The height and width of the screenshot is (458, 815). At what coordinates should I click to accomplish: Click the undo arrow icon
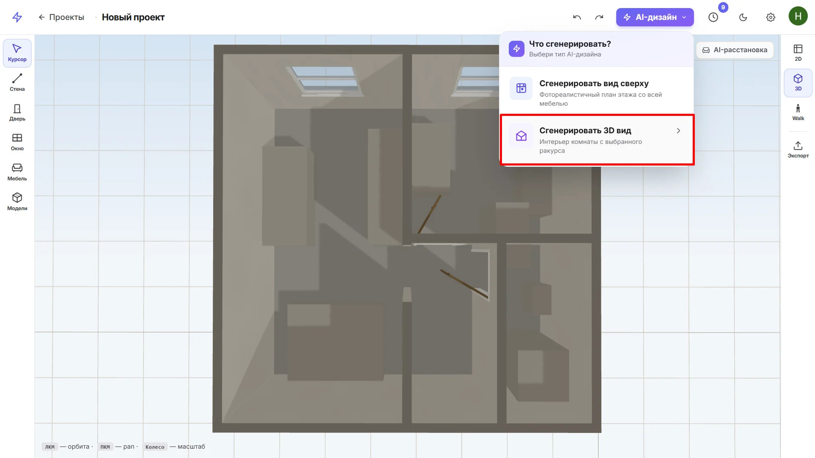pos(577,17)
